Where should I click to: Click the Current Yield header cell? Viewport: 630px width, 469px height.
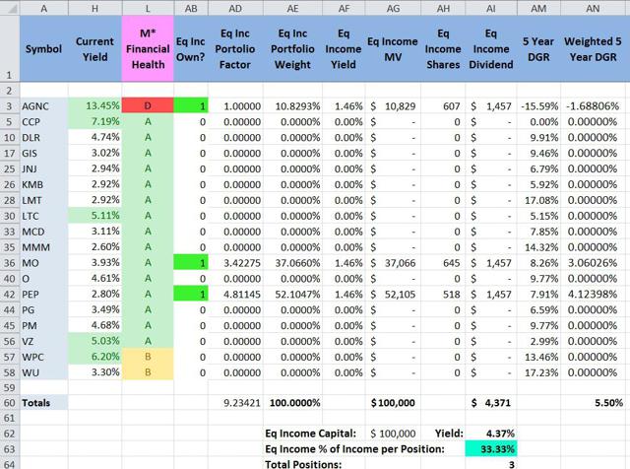(x=94, y=48)
